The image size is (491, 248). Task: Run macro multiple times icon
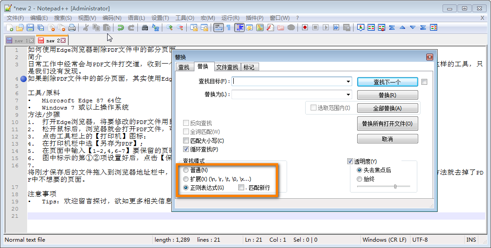(336, 28)
